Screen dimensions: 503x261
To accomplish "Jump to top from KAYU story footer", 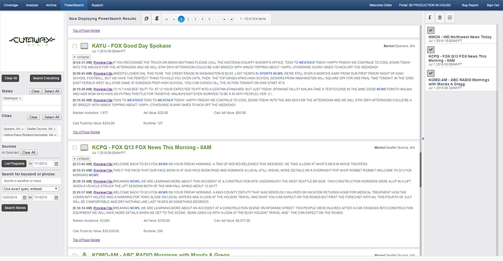I will point(81,132).
